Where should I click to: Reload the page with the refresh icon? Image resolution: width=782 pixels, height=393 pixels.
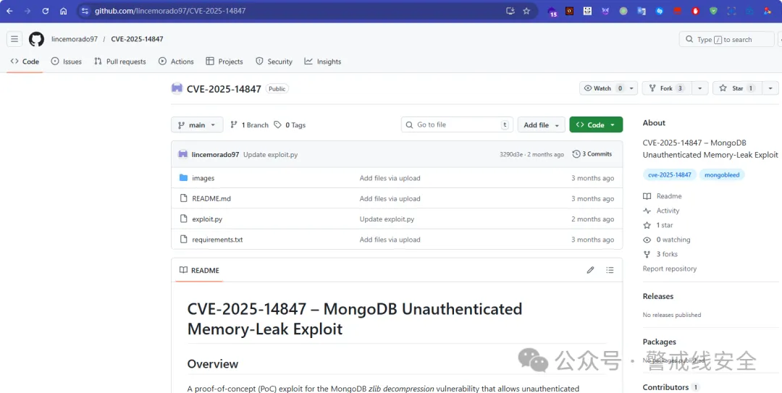point(46,11)
